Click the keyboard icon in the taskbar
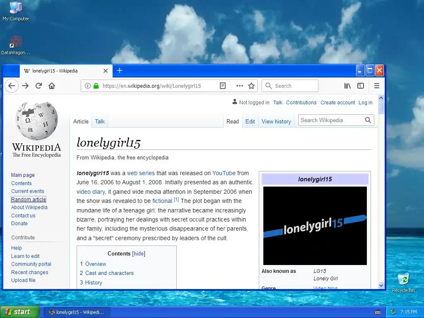 (x=378, y=312)
